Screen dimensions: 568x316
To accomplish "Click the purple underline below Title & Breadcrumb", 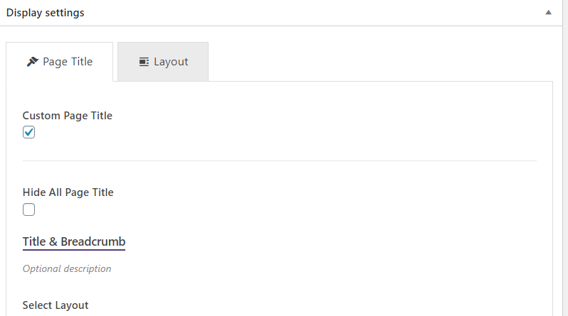I will tap(74, 249).
